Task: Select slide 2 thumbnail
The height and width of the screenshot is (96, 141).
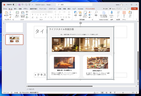Action: pos(14,39)
